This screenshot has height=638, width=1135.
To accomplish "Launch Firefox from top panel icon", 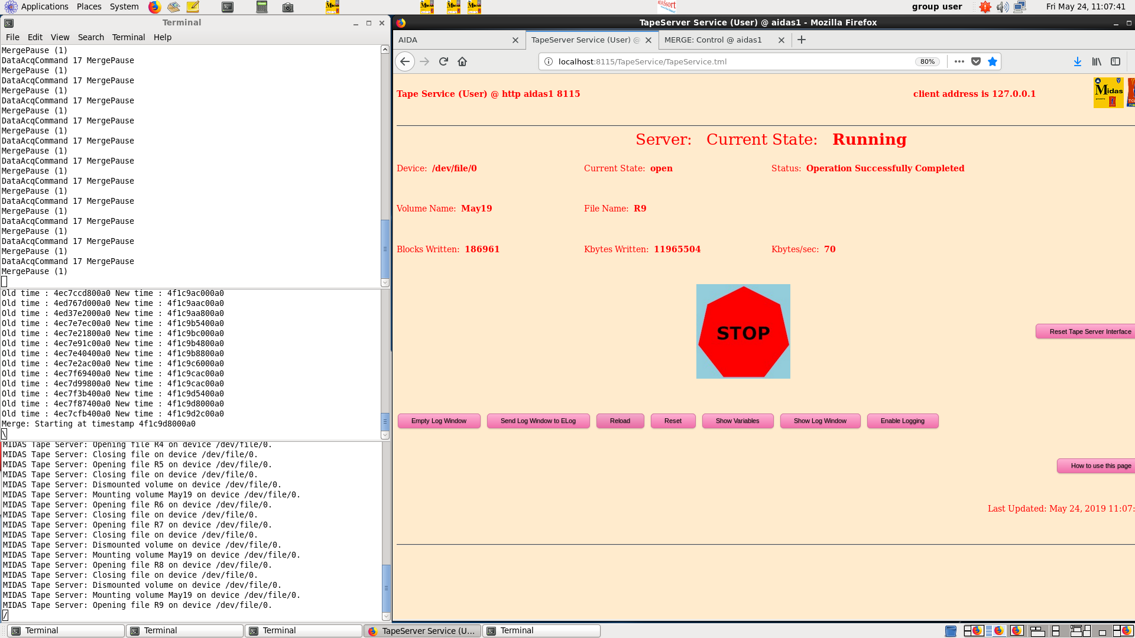I will pos(154,7).
